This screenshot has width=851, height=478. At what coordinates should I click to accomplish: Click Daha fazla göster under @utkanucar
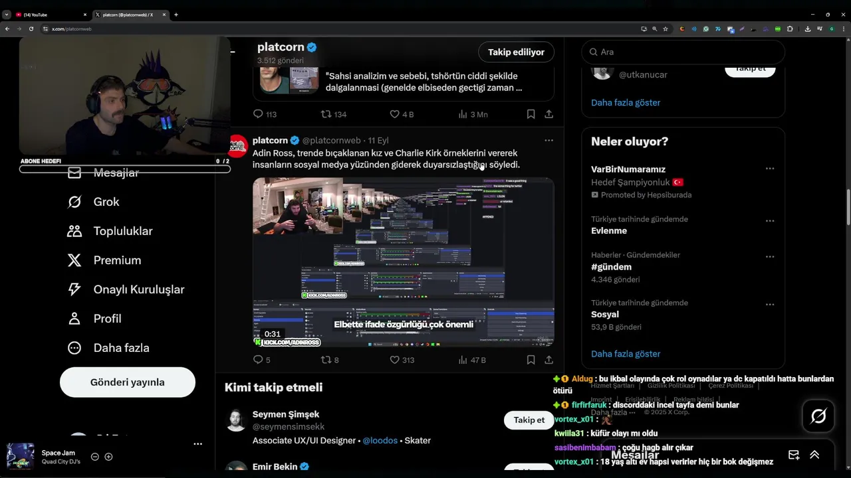(626, 103)
